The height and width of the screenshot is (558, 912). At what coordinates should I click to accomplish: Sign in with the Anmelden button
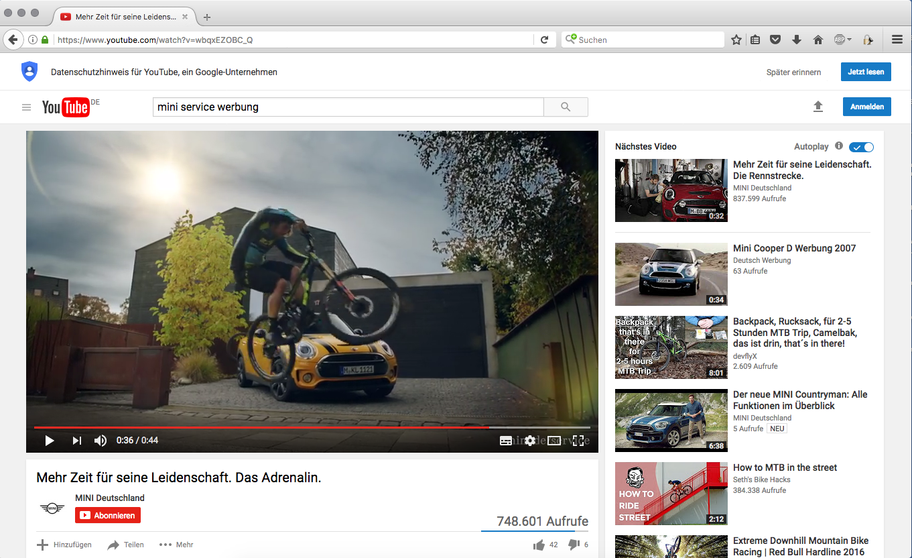point(867,107)
